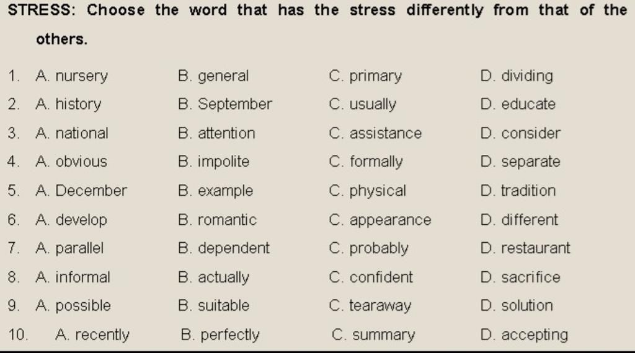
Task: Click B. romantic answer
Action: click(x=218, y=220)
